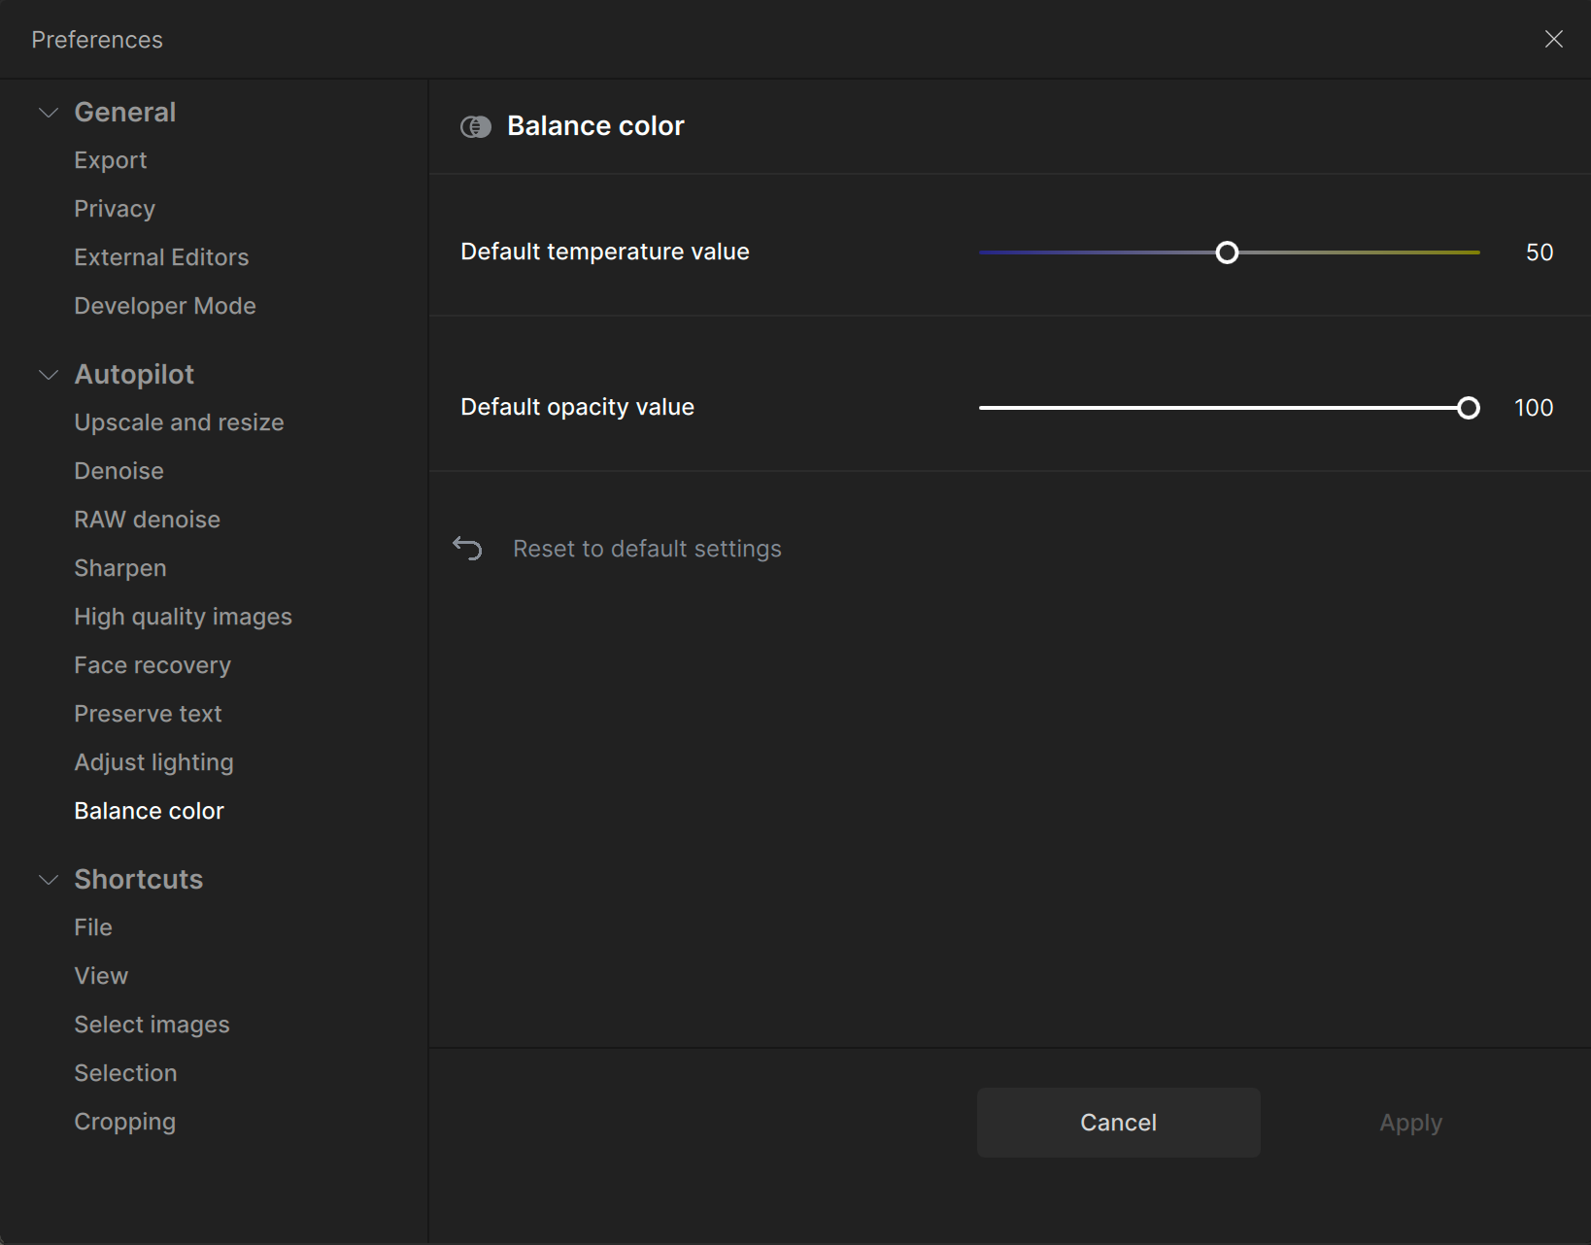Click the Balance color header icon
The width and height of the screenshot is (1591, 1245).
point(476,127)
